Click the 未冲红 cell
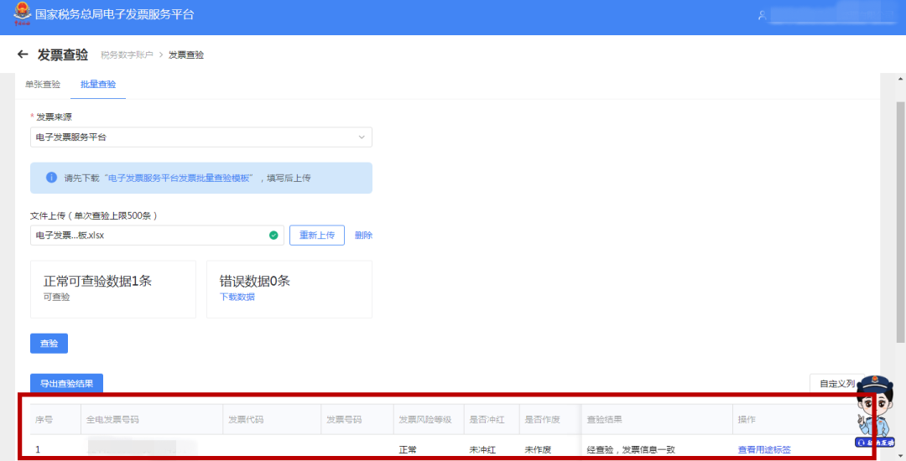The image size is (906, 461). [x=482, y=449]
